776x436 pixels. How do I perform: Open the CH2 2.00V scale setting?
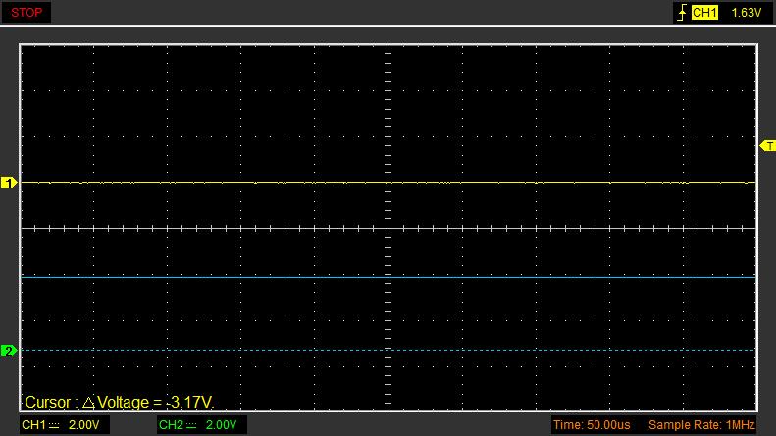pos(222,425)
